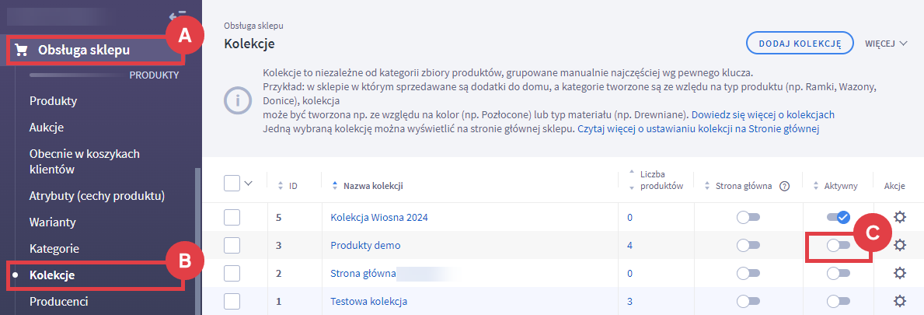The image size is (924, 315).
Task: Turn on Strona główna toggle for Produkty demo
Action: coord(748,246)
